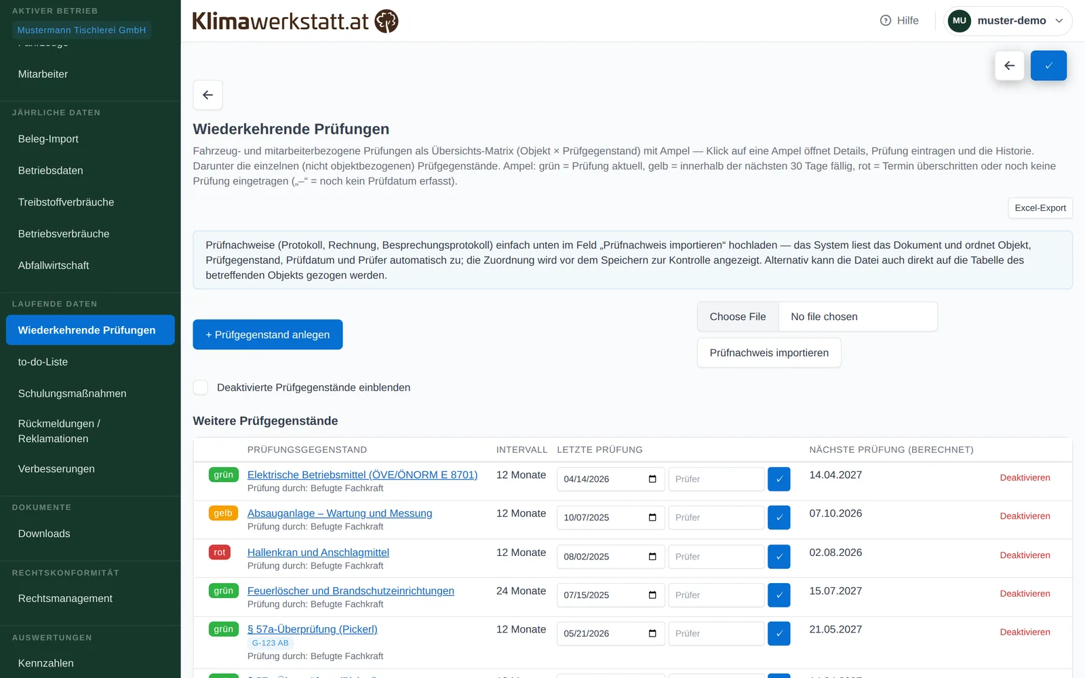
Task: Open Elektrische Betriebsmittel (ÖVE/ÖNORM E 8701) link
Action: coord(362,475)
